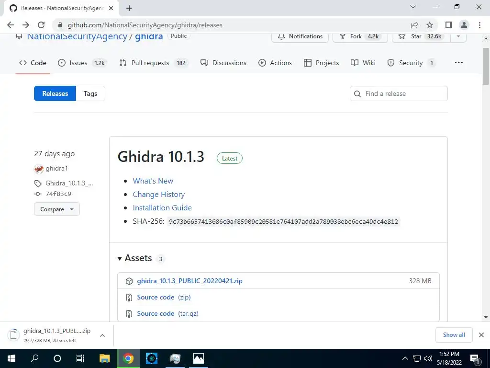
Task: Download Source code (tar.gz)
Action: click(x=167, y=313)
